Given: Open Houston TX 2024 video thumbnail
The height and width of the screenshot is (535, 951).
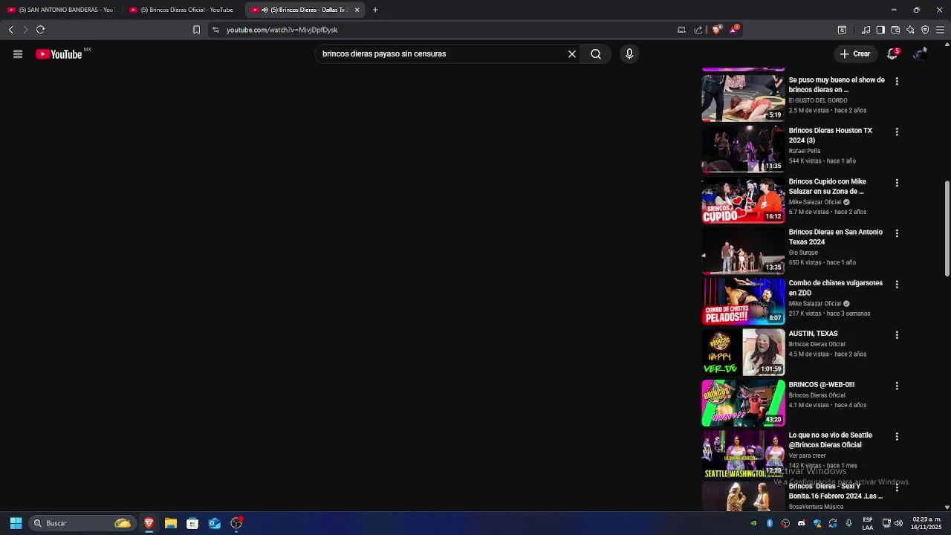Looking at the screenshot, I should [x=743, y=149].
